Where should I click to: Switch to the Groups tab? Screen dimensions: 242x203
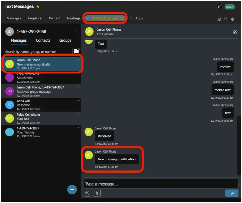[65, 40]
